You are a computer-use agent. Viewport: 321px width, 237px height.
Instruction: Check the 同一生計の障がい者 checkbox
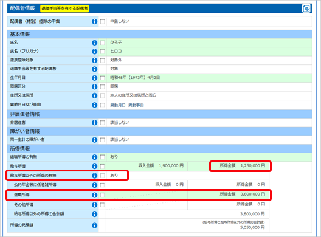point(102,140)
